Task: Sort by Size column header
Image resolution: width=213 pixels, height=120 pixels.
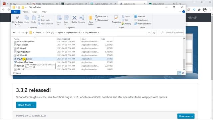Action: pos(103,39)
